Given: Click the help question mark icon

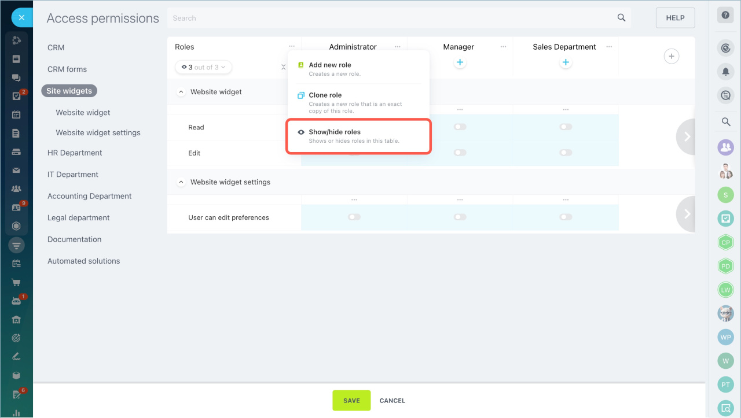Looking at the screenshot, I should click(725, 16).
